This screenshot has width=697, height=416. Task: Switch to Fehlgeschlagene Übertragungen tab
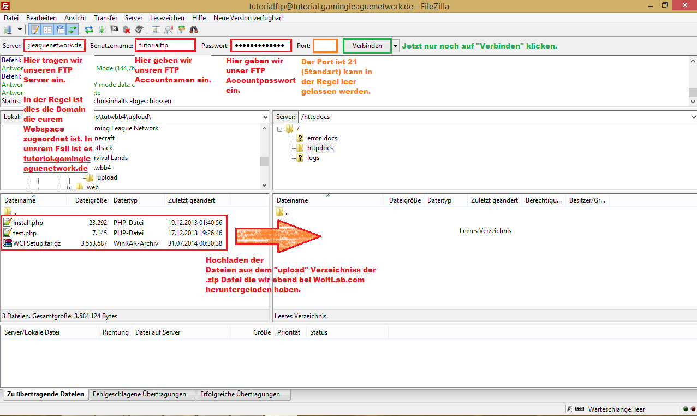coord(139,394)
